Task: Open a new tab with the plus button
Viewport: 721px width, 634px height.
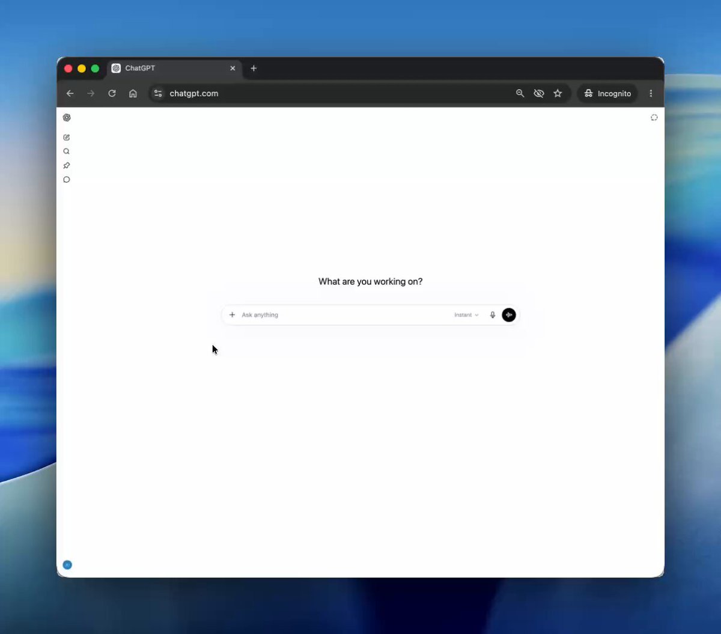Action: pyautogui.click(x=254, y=69)
